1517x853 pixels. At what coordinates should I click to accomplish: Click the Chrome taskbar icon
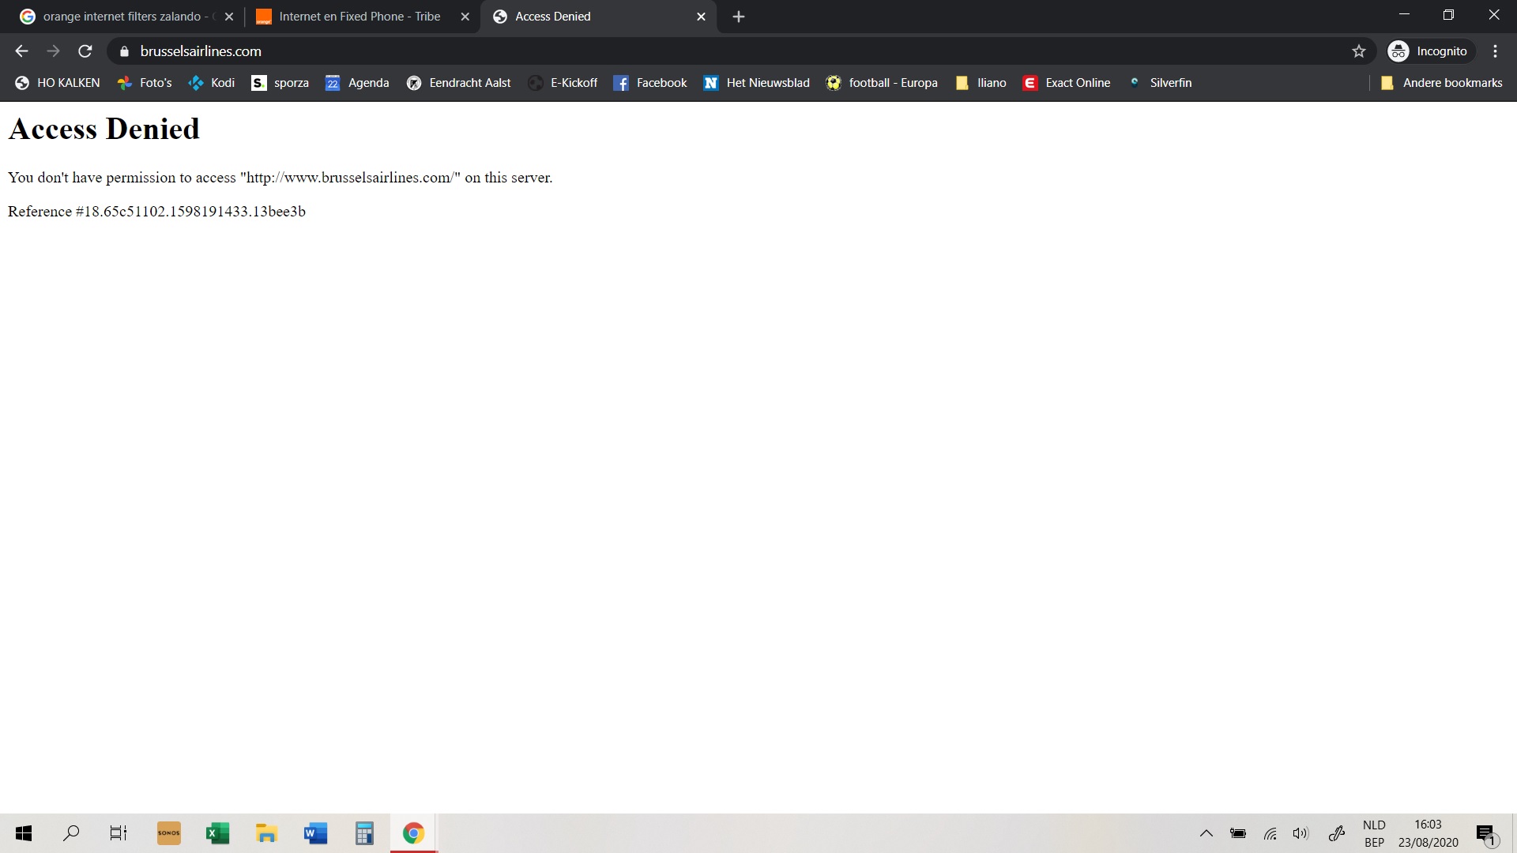pos(413,833)
